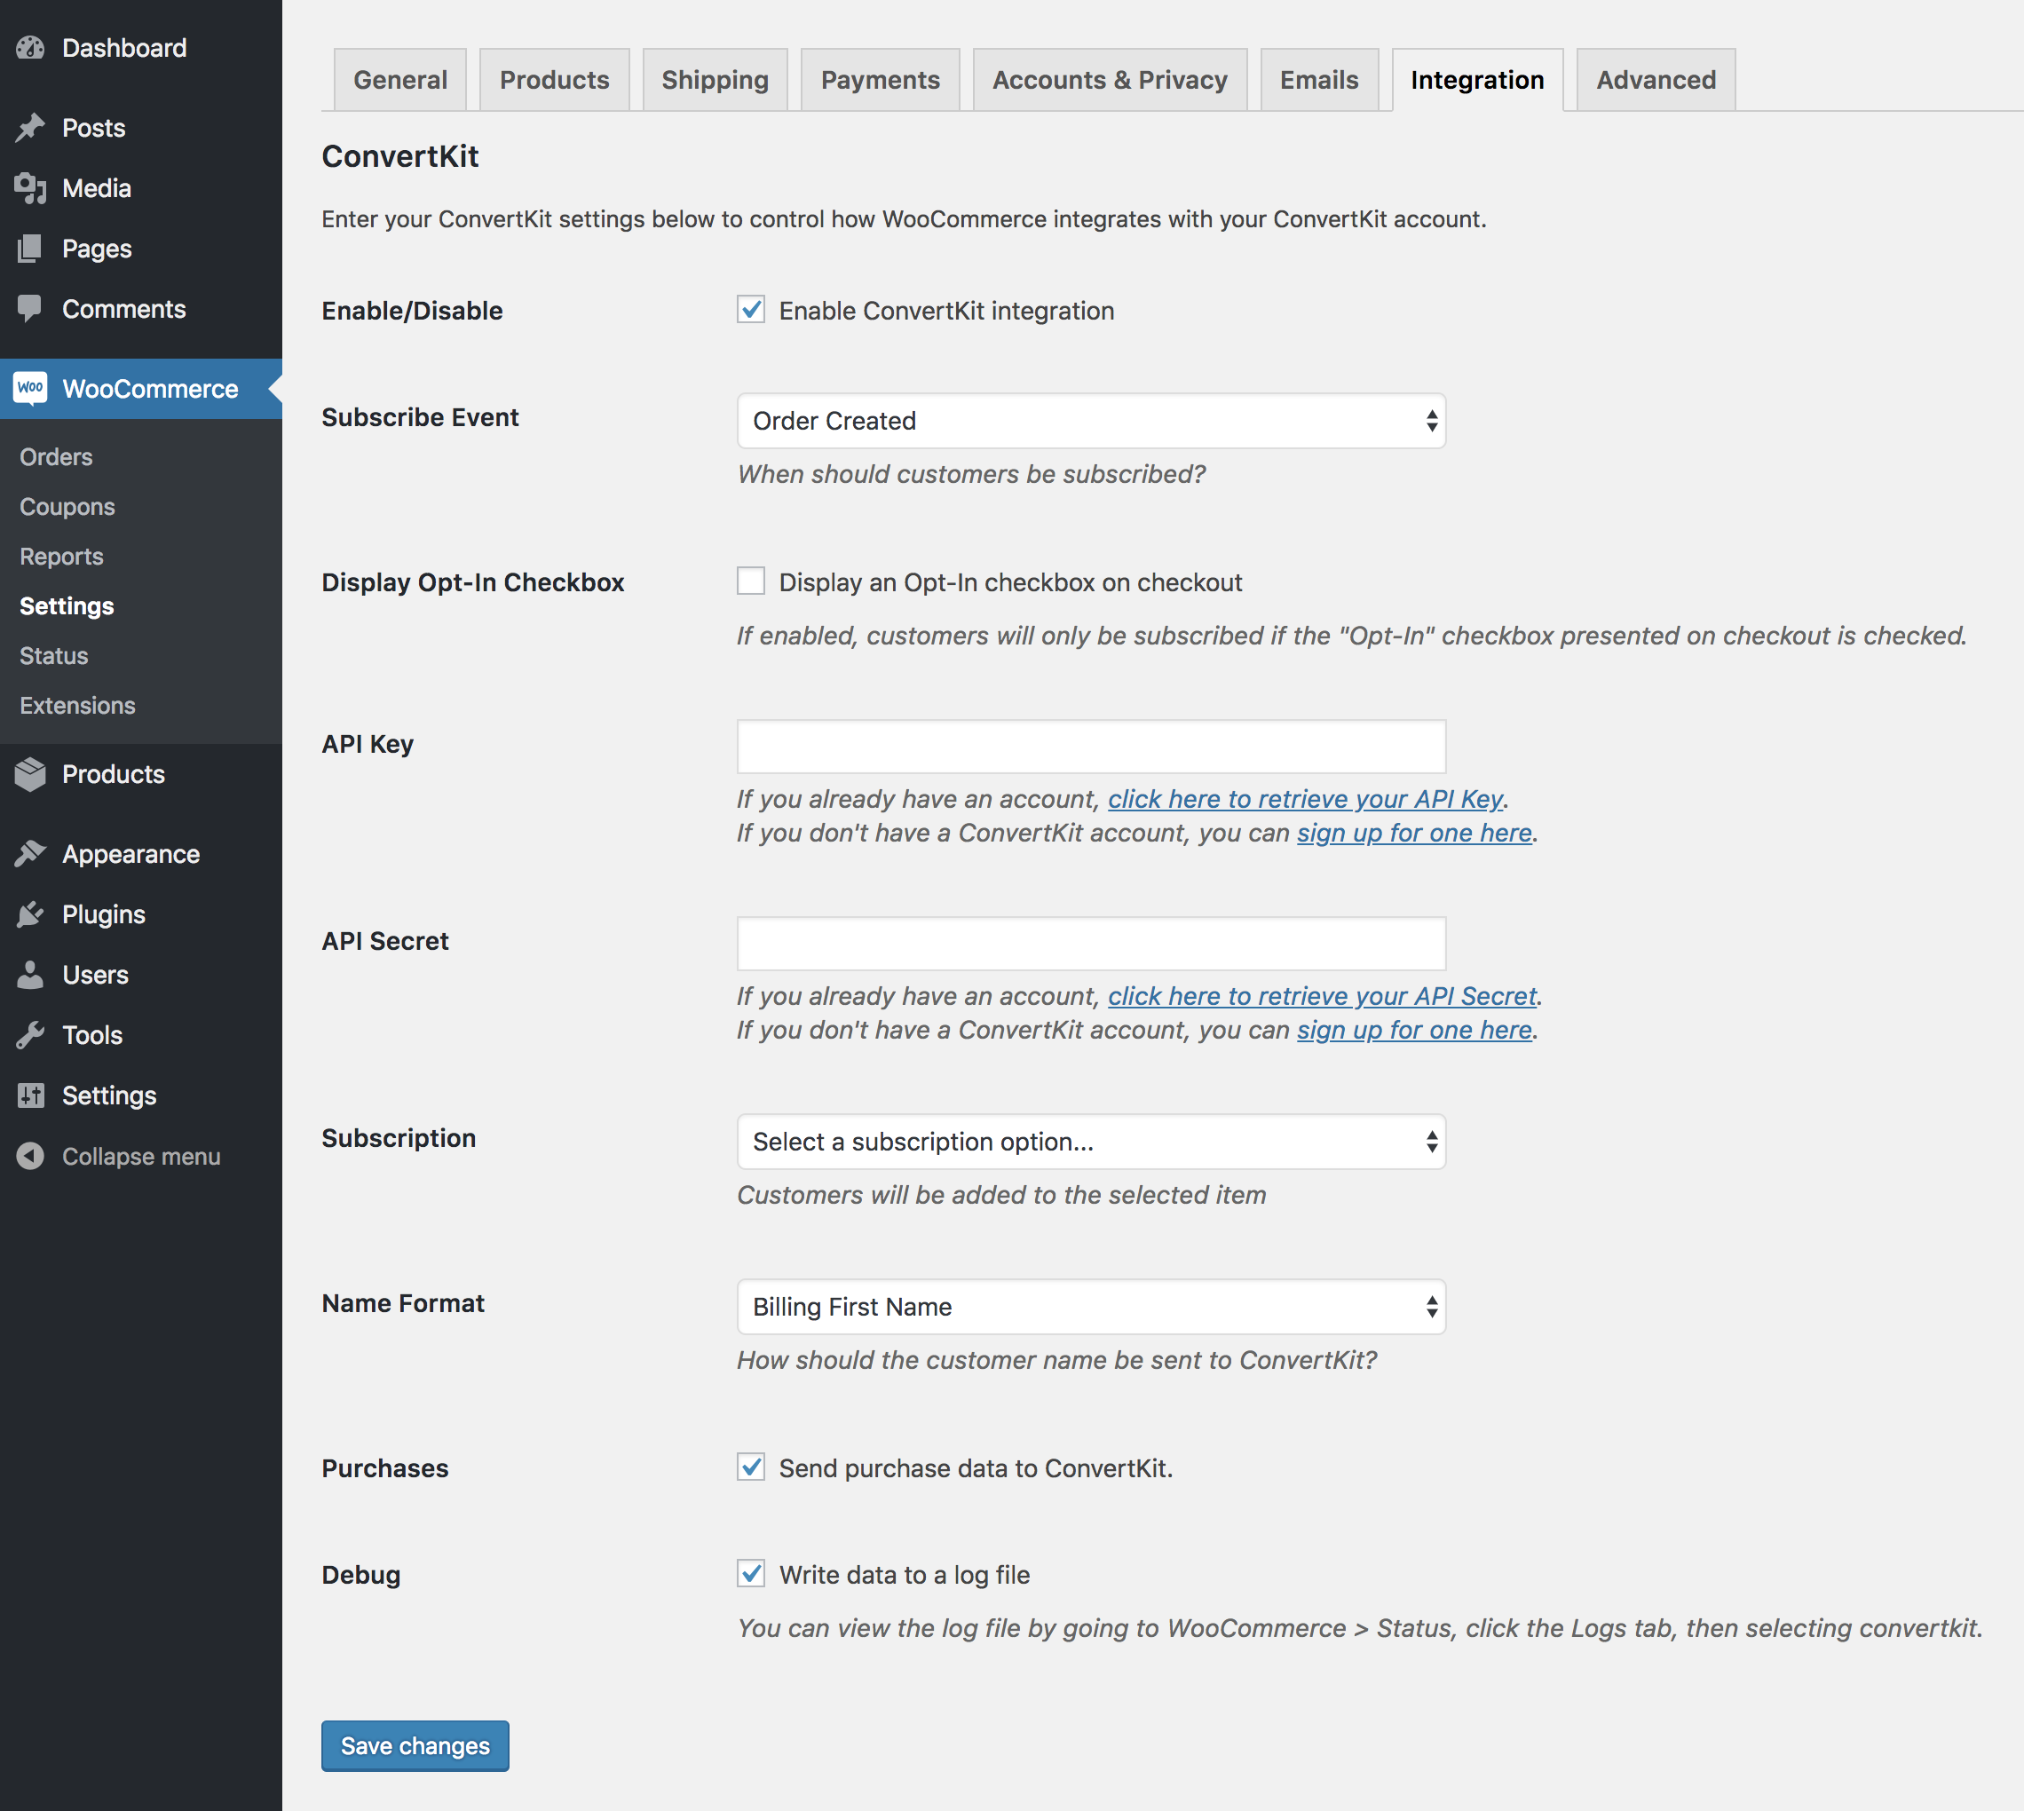
Task: Uncheck Write data to a log file
Action: [750, 1573]
